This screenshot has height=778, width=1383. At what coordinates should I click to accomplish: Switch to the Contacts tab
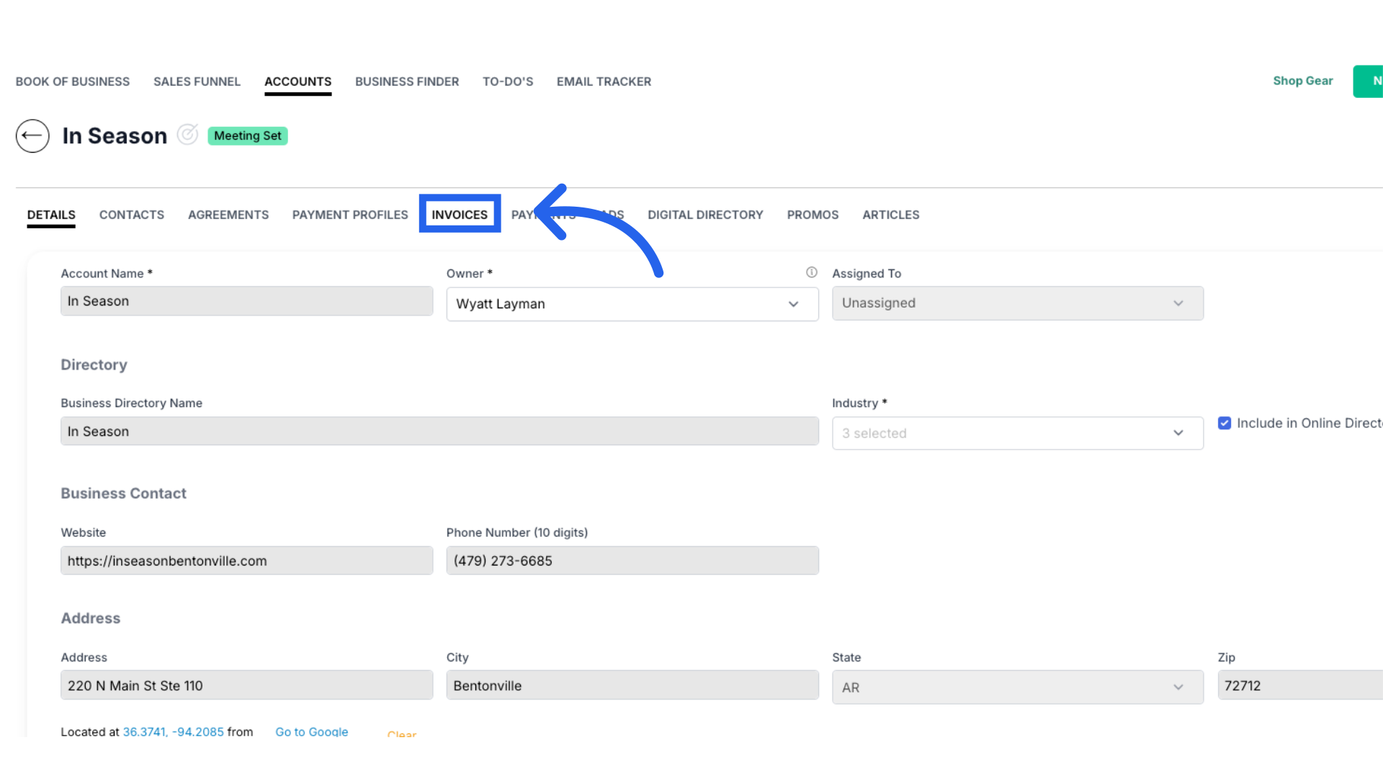tap(132, 215)
